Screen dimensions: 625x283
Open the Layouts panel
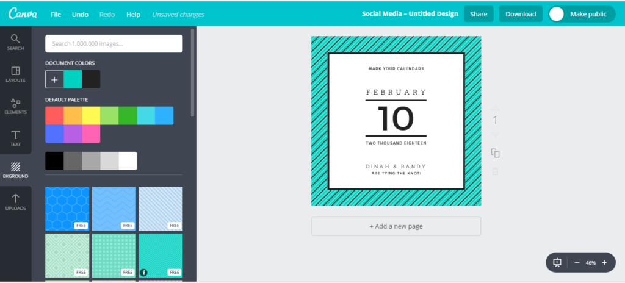pos(15,74)
